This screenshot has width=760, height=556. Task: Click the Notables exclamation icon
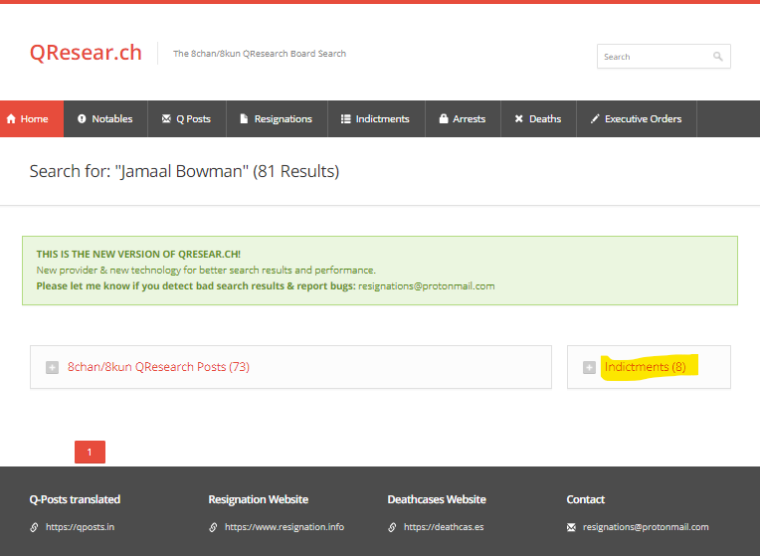[x=82, y=118]
